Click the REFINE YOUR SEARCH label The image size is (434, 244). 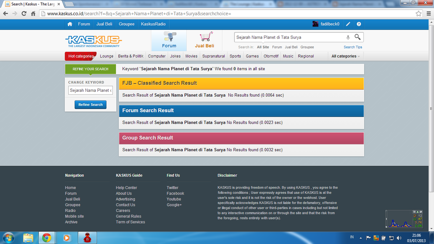pyautogui.click(x=91, y=69)
